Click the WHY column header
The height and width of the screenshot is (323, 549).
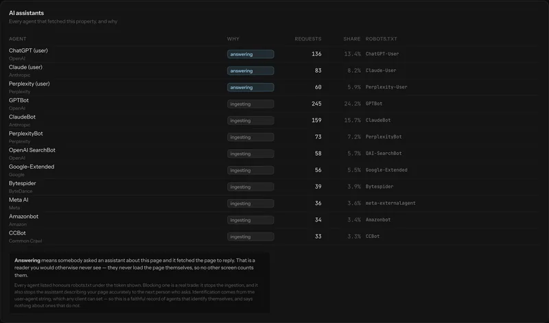[x=233, y=39]
